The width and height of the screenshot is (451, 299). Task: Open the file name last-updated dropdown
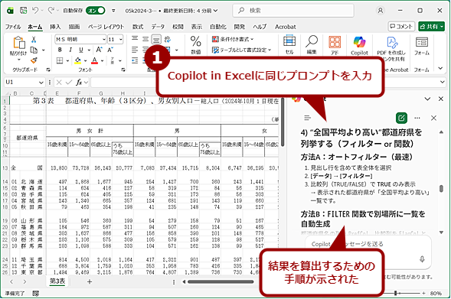coord(215,11)
